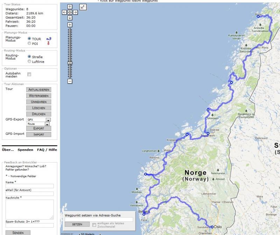
Task: Click the Drucken button
Action: coord(38,114)
